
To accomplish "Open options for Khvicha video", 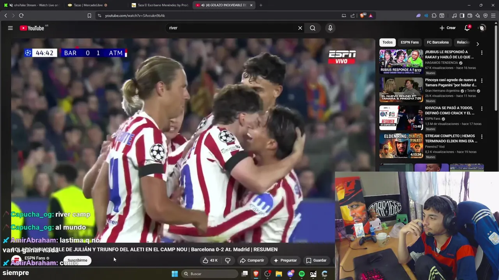I will point(481,108).
